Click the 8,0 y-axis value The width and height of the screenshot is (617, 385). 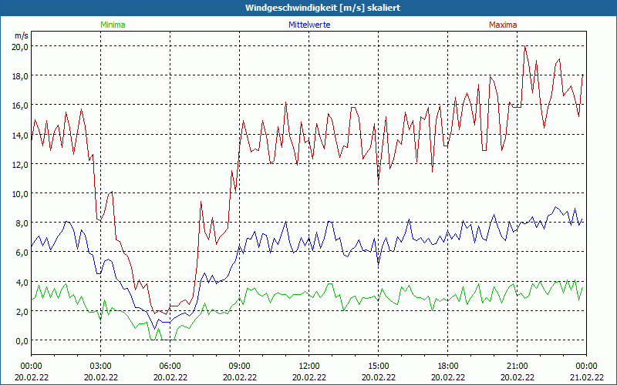pos(22,223)
